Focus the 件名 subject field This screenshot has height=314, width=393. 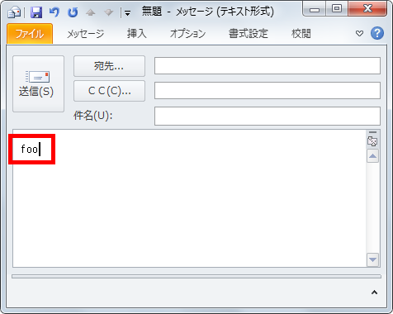pos(268,116)
